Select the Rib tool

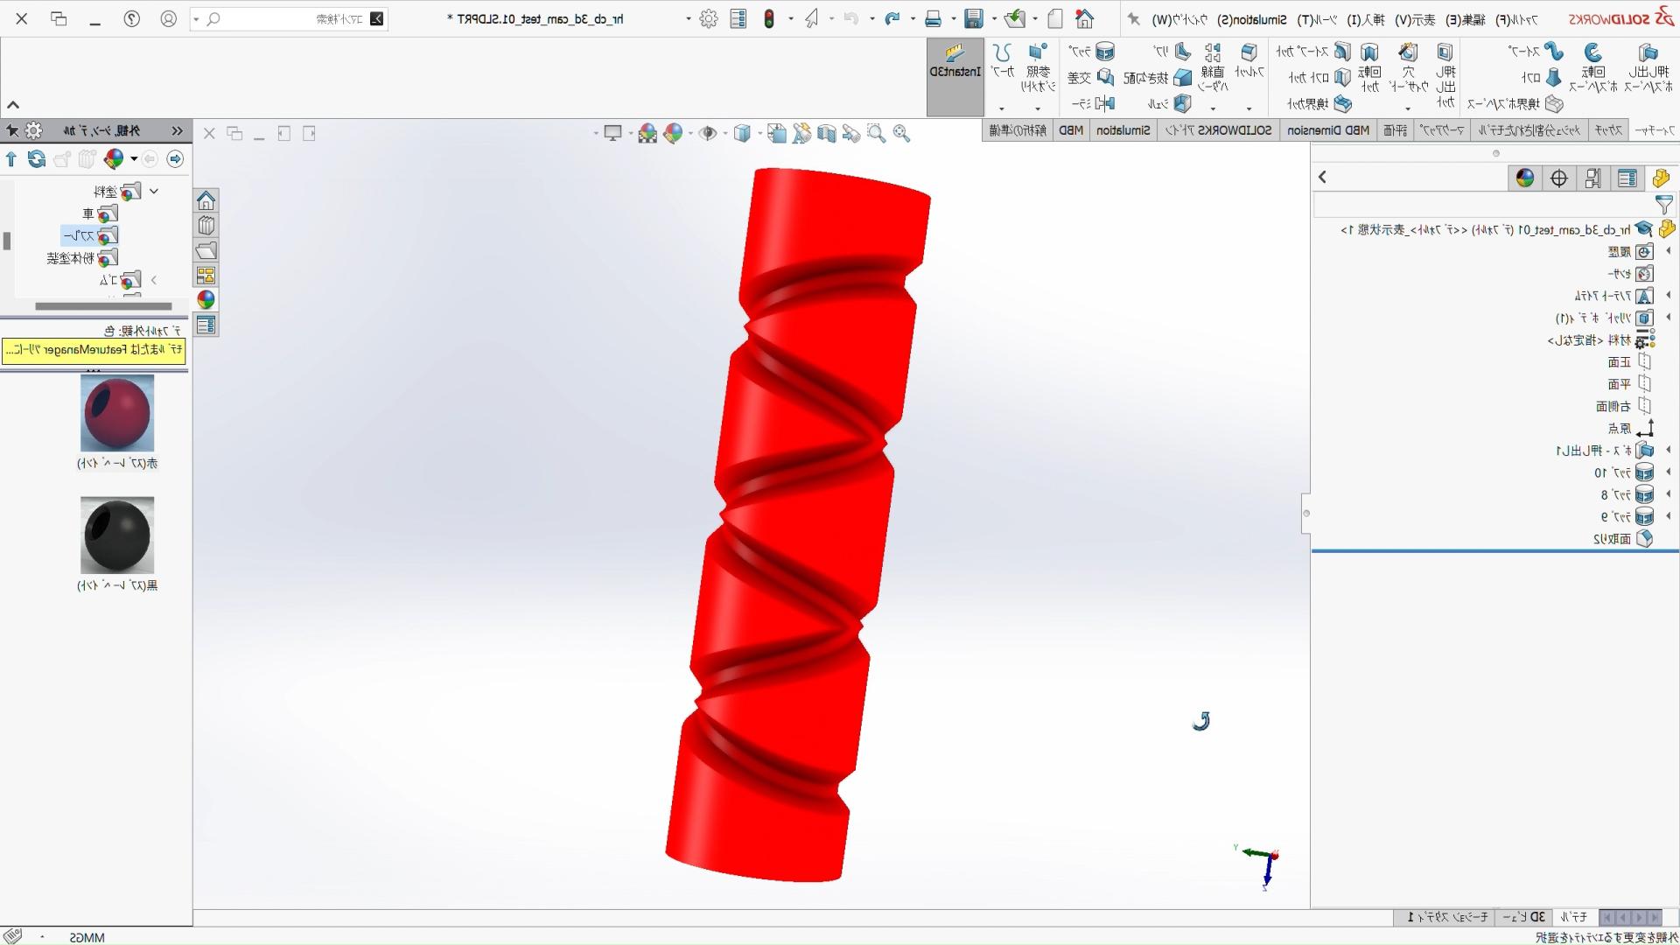tap(1172, 52)
